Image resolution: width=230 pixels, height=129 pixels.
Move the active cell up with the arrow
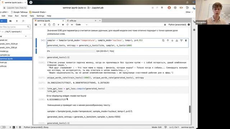coord(168,40)
